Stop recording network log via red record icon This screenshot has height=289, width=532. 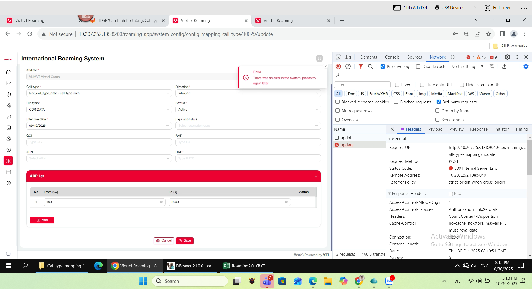[338, 67]
